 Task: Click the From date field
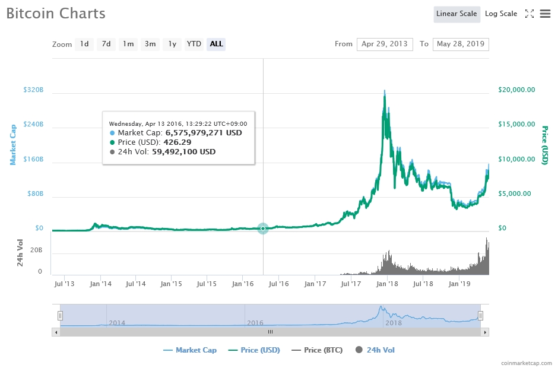point(384,44)
